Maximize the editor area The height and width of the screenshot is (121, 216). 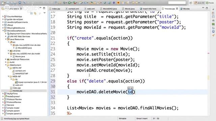pos(207,8)
